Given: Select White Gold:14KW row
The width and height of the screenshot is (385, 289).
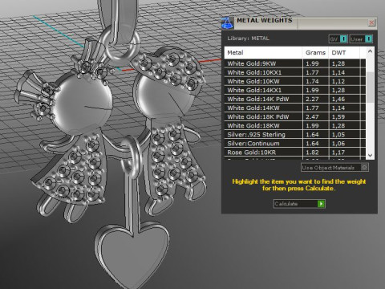Looking at the screenshot, I should [295, 108].
